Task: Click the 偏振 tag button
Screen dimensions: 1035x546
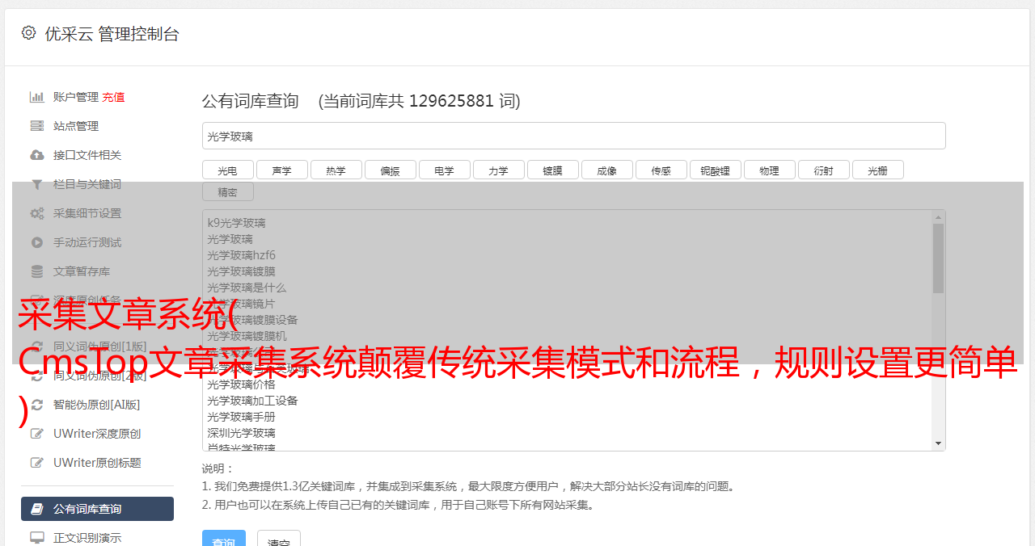Action: point(391,170)
